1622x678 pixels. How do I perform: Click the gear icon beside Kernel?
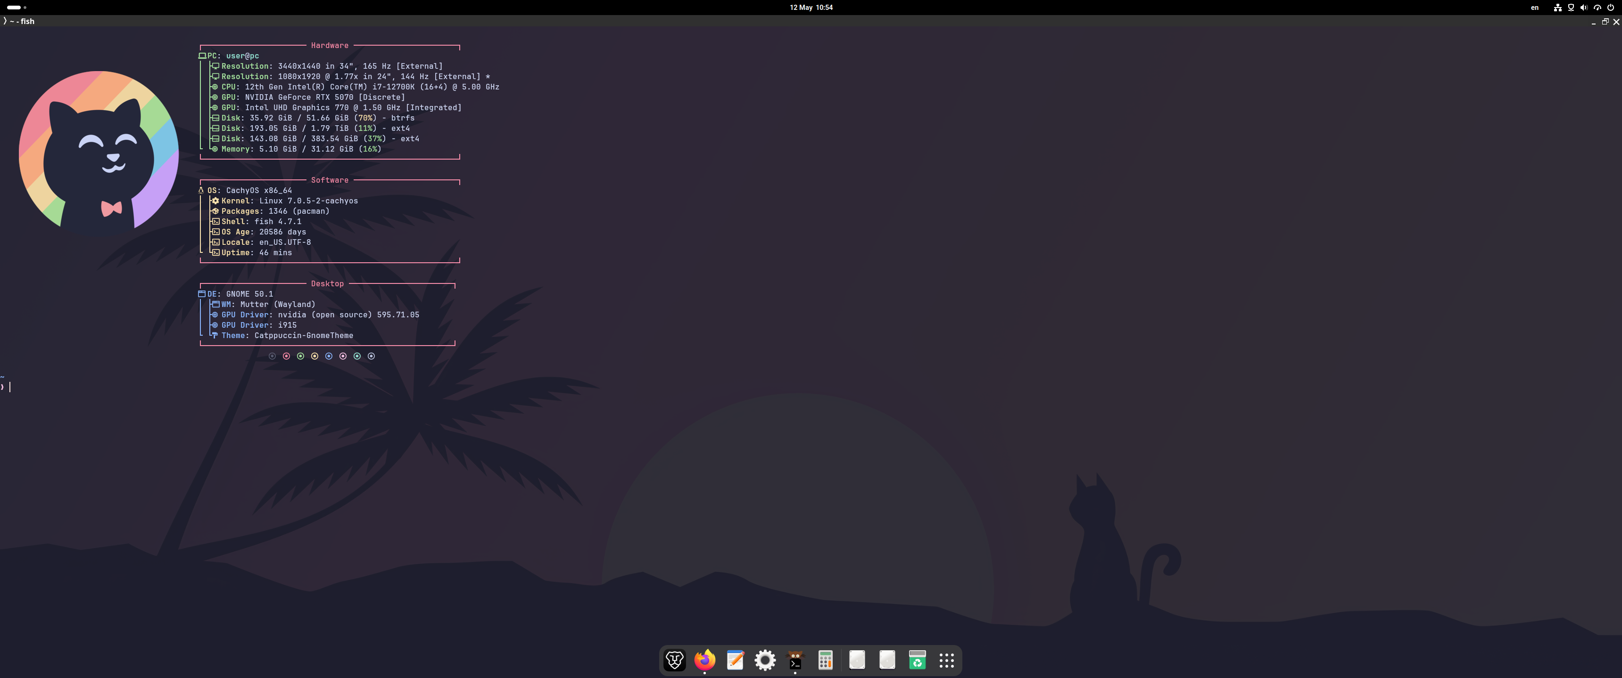click(x=215, y=201)
